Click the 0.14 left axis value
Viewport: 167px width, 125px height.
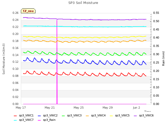coord(16,55)
